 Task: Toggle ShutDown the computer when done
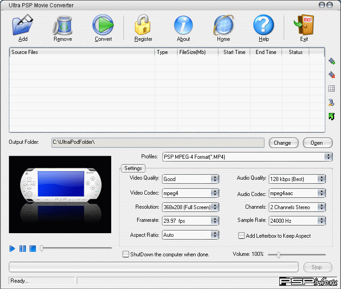[126, 254]
